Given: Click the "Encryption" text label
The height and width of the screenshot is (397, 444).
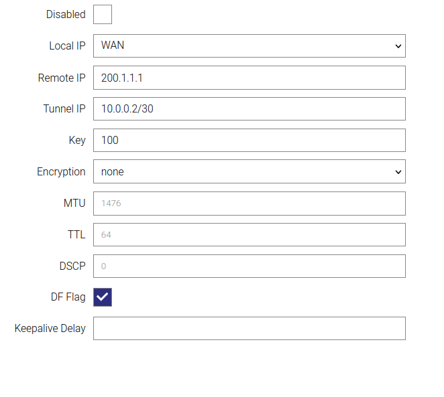Looking at the screenshot, I should point(61,172).
